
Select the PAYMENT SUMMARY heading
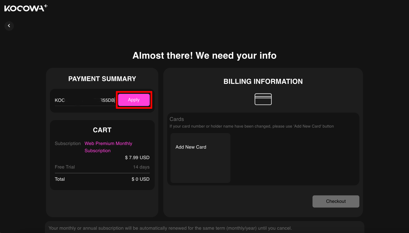102,79
